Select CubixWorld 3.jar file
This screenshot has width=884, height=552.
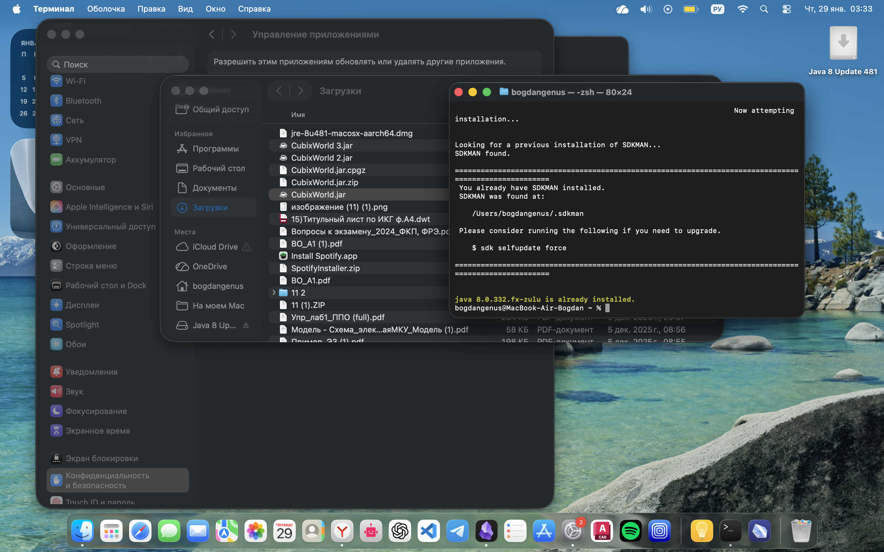pyautogui.click(x=321, y=146)
